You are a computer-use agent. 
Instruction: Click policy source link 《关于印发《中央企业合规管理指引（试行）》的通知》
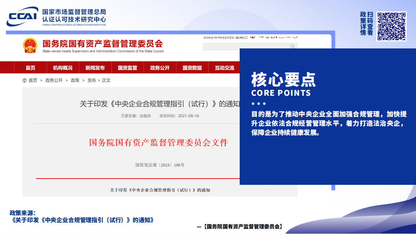click(82, 220)
